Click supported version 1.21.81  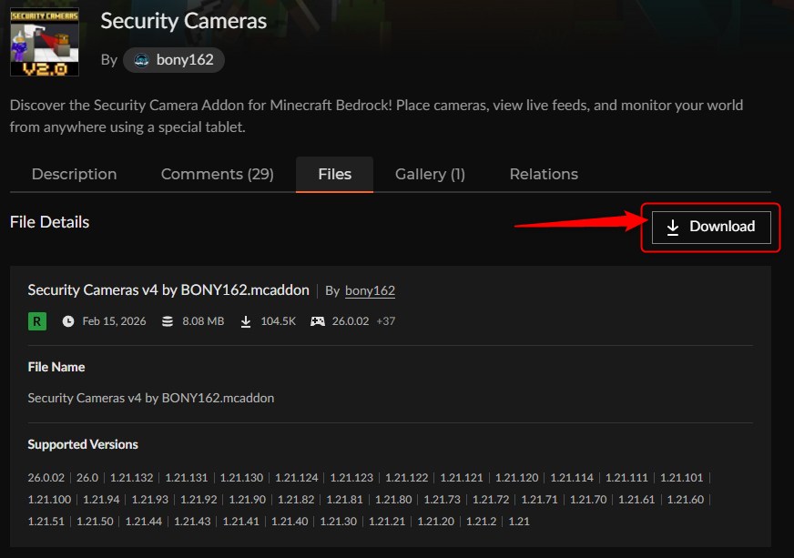click(x=344, y=499)
